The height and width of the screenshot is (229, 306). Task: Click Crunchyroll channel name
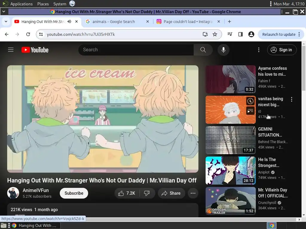coord(267,202)
